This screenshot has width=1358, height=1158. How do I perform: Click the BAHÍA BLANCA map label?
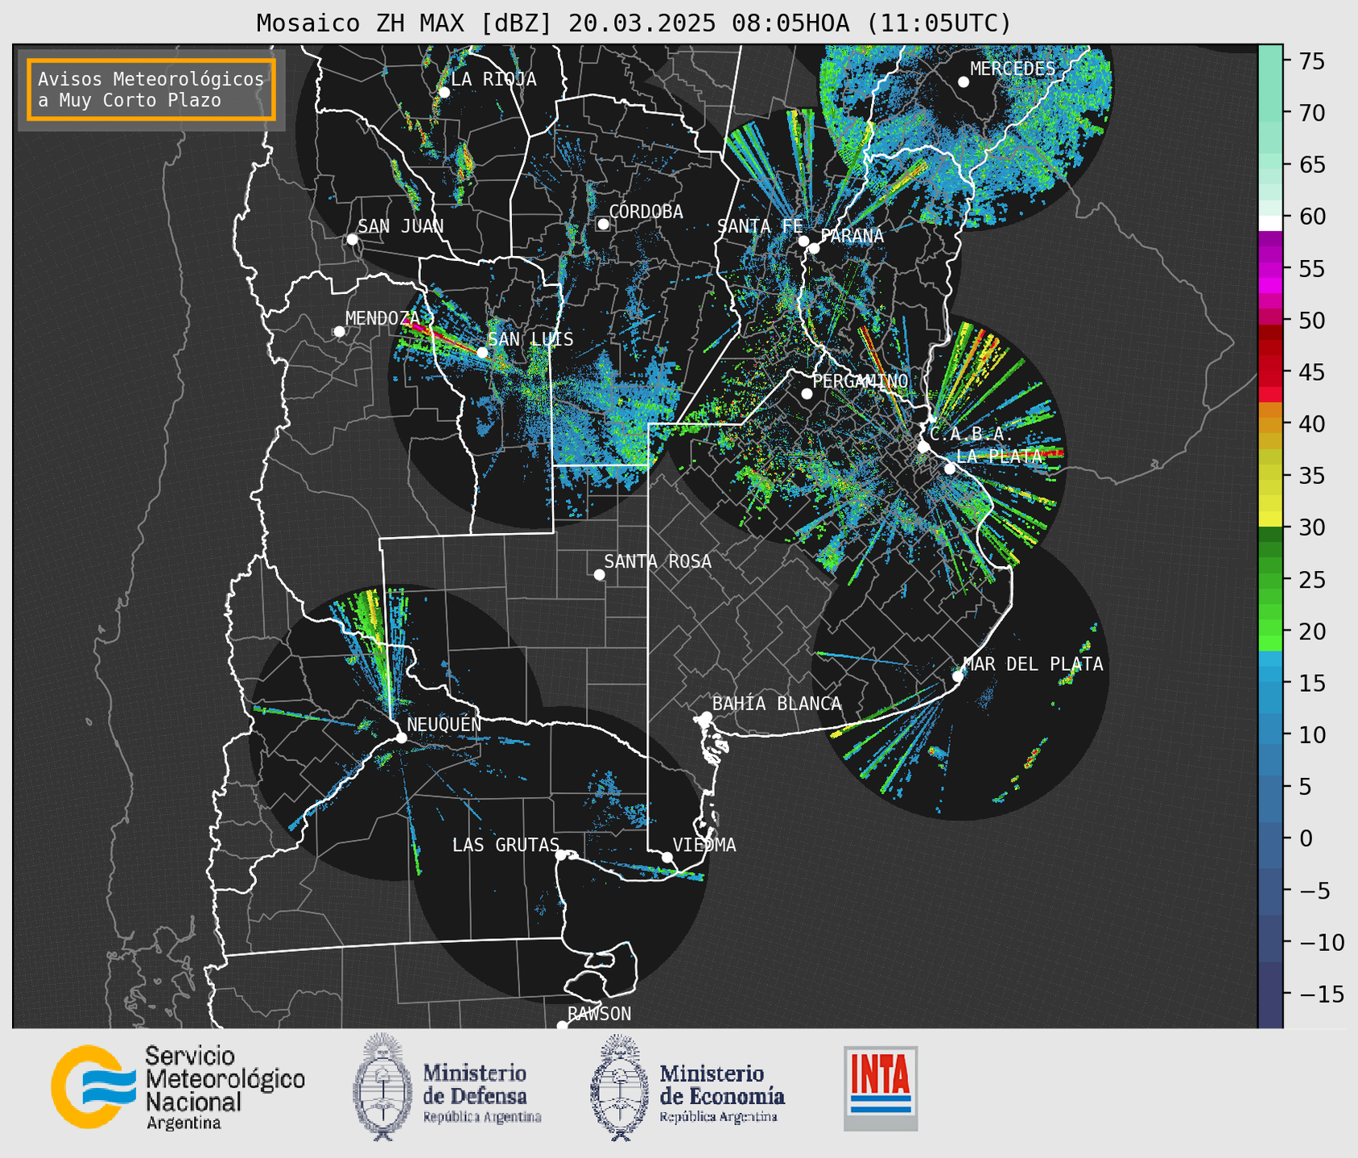click(777, 704)
